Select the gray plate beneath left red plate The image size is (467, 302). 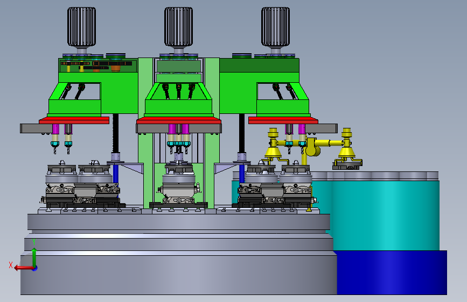pos(36,128)
